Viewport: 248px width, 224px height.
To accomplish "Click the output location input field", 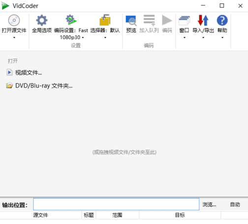I will coord(116,204).
